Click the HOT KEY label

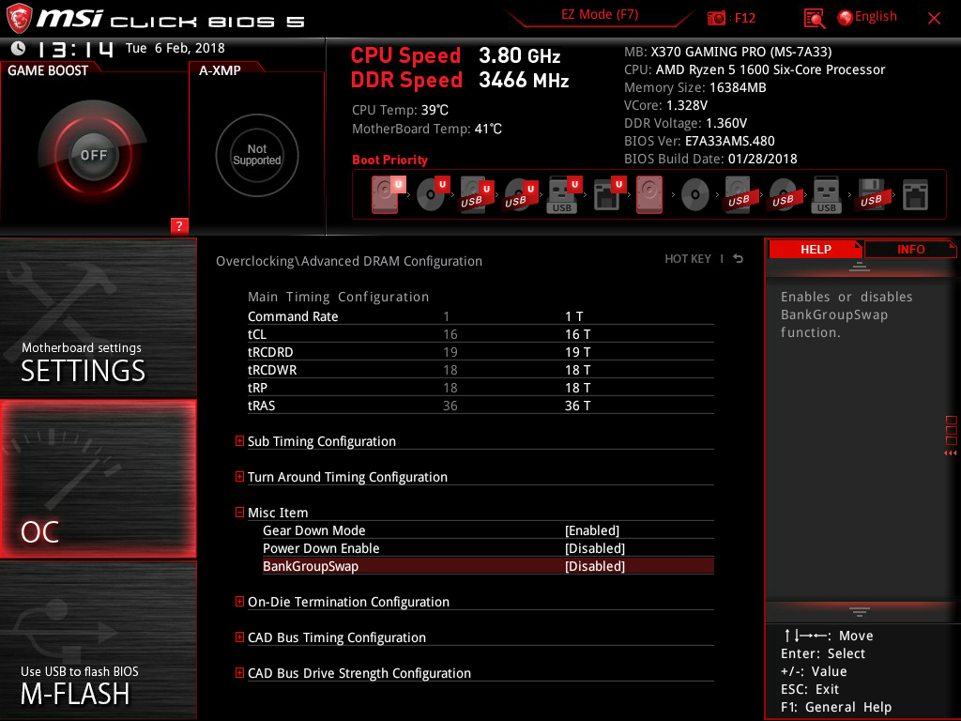pos(688,259)
